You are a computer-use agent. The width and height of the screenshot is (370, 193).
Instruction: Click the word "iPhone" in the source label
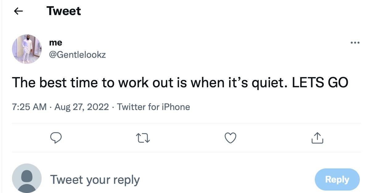(176, 107)
